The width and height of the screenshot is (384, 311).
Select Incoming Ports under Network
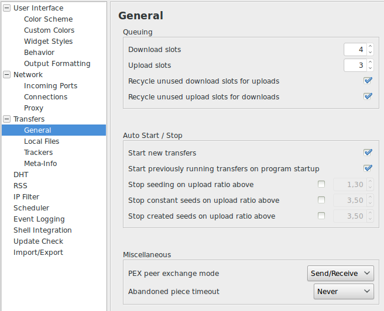point(50,86)
